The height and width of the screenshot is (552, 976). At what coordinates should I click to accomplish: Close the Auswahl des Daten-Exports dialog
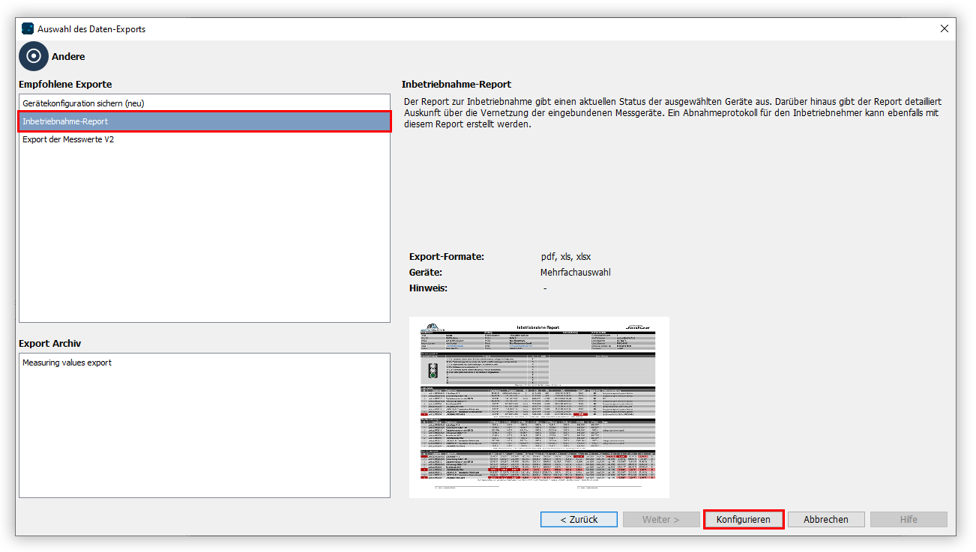click(945, 28)
